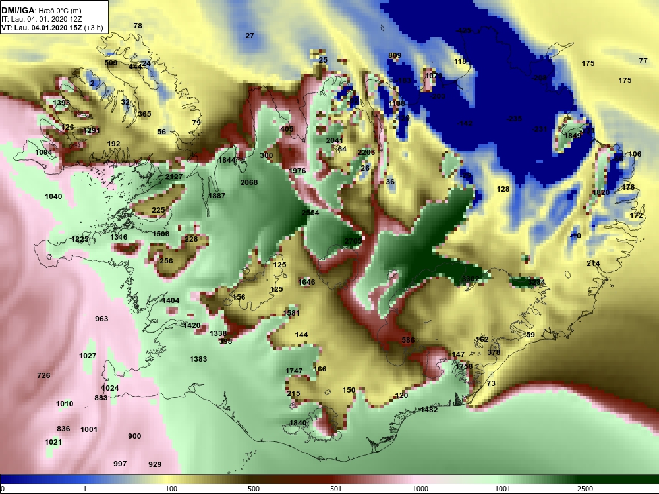Click the map value '1291'
Screen dimensions: 659x494
click(x=92, y=130)
